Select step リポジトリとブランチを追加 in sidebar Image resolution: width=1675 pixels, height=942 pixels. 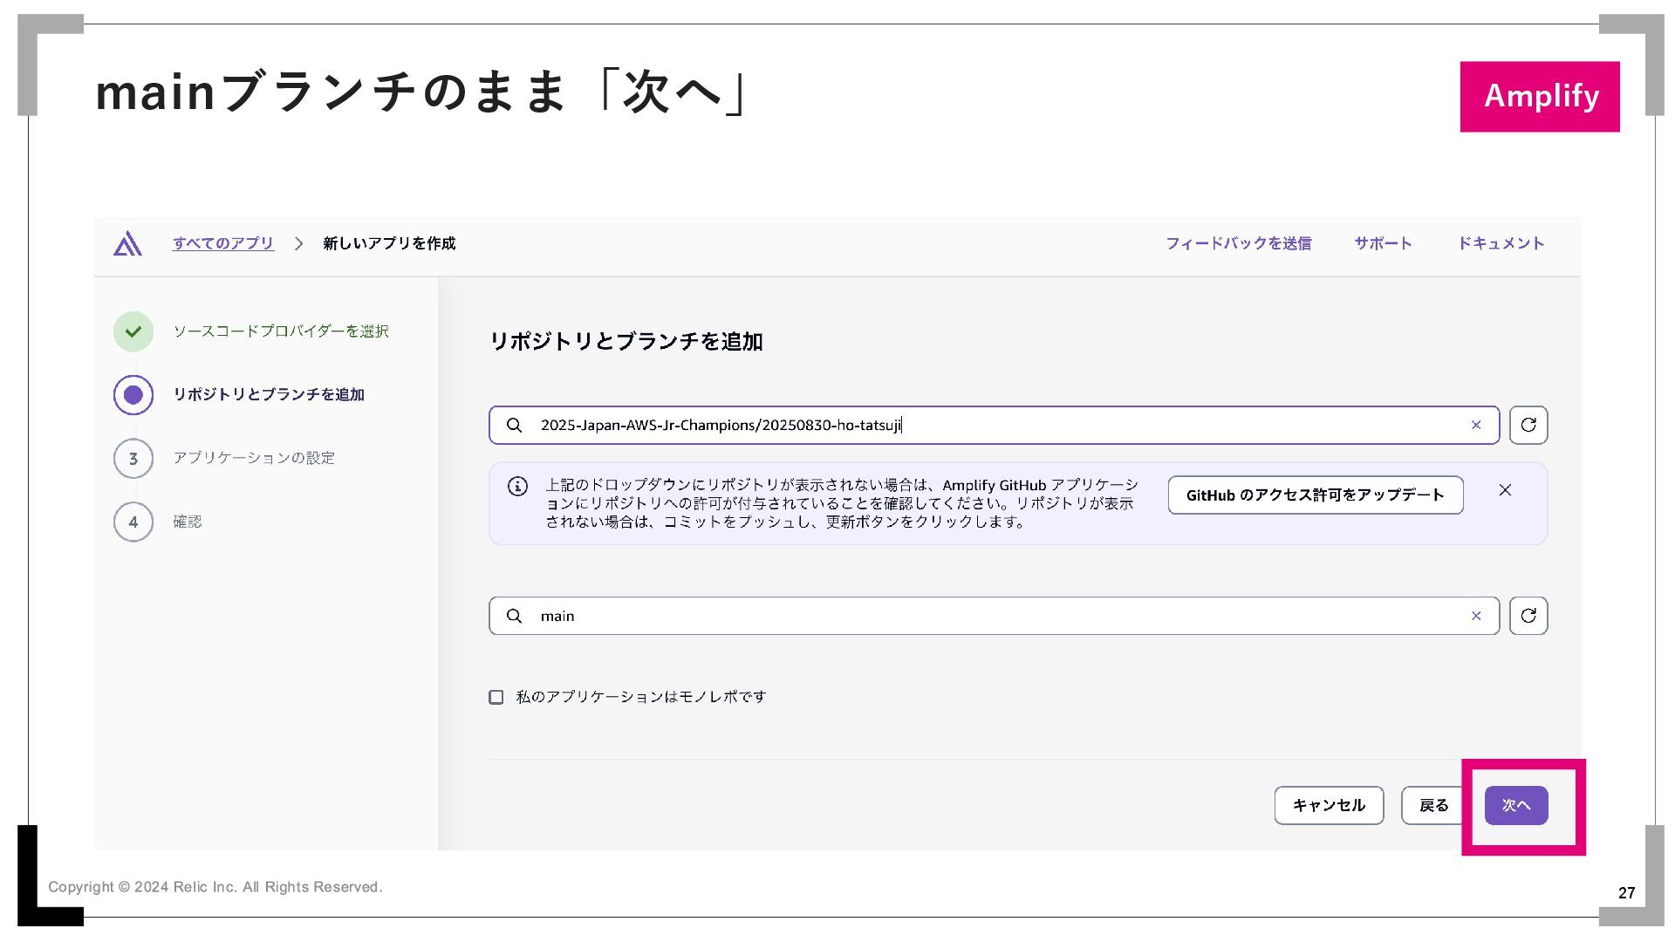pos(269,395)
